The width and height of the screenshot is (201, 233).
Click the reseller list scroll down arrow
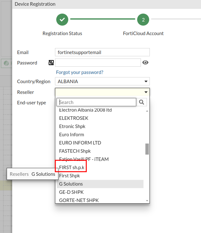click(x=147, y=201)
